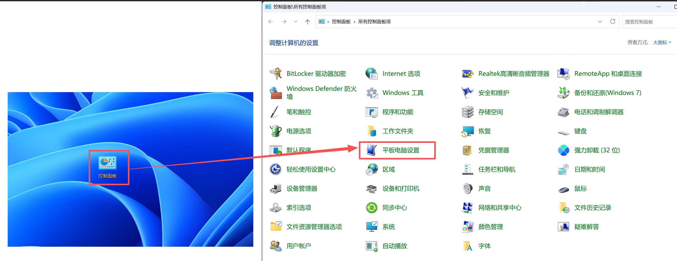Click inside the 搜索控制面板 search field
Screen dimensions: 677x261
pyautogui.click(x=647, y=21)
